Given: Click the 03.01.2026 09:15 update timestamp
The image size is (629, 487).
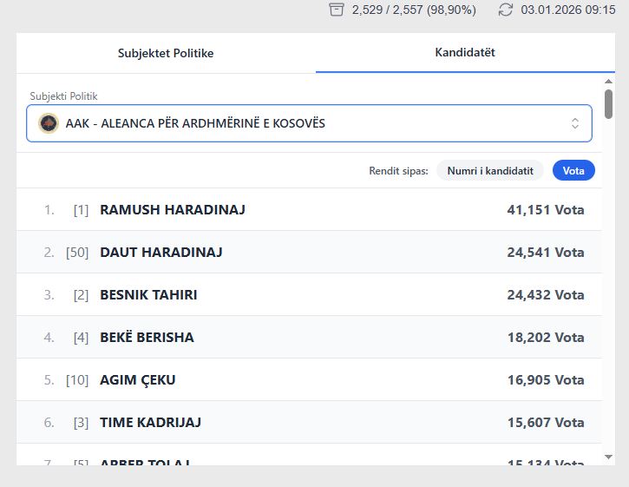Looking at the screenshot, I should pos(568,10).
